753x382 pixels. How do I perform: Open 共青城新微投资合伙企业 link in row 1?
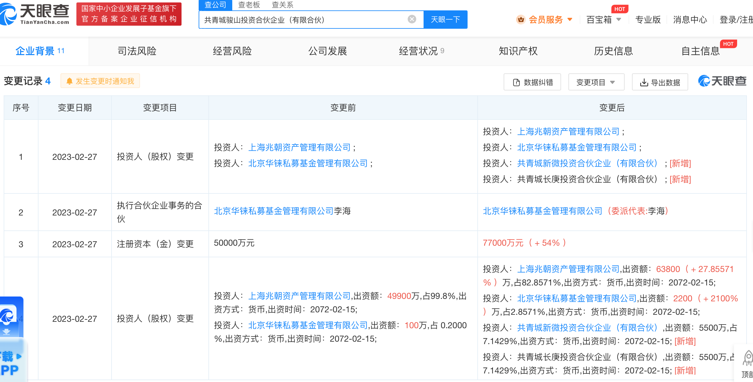click(x=587, y=163)
